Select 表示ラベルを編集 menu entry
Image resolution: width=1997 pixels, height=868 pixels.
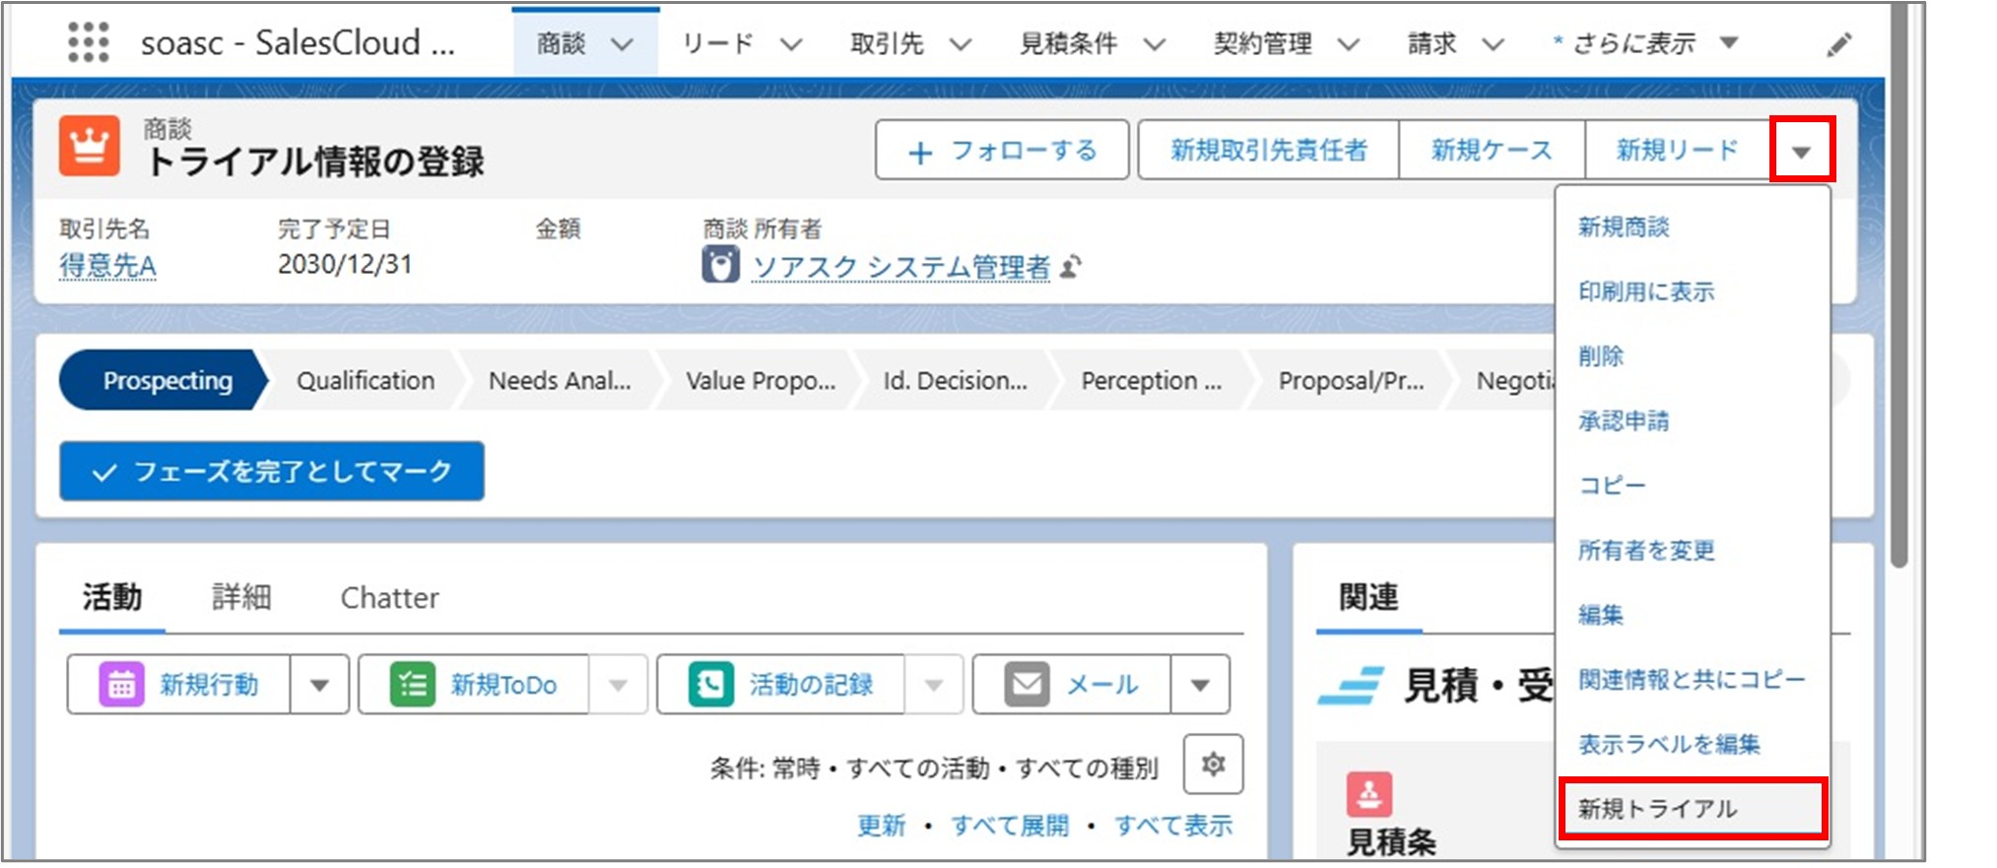tap(1693, 744)
